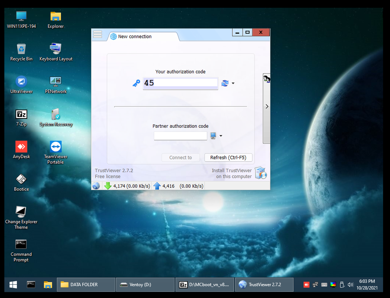Click the 4,174 (0.00 Kb/s) download stat
Screen dimensions: 390x298
132,186
